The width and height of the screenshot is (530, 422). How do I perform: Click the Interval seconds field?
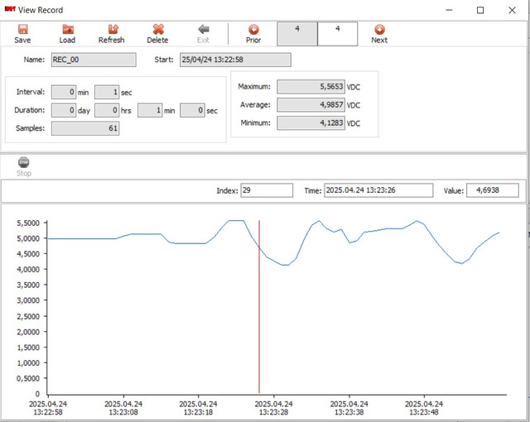[108, 92]
